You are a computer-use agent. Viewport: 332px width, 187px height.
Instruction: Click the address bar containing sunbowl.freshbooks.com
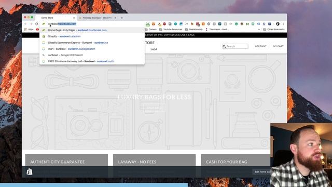pos(92,24)
